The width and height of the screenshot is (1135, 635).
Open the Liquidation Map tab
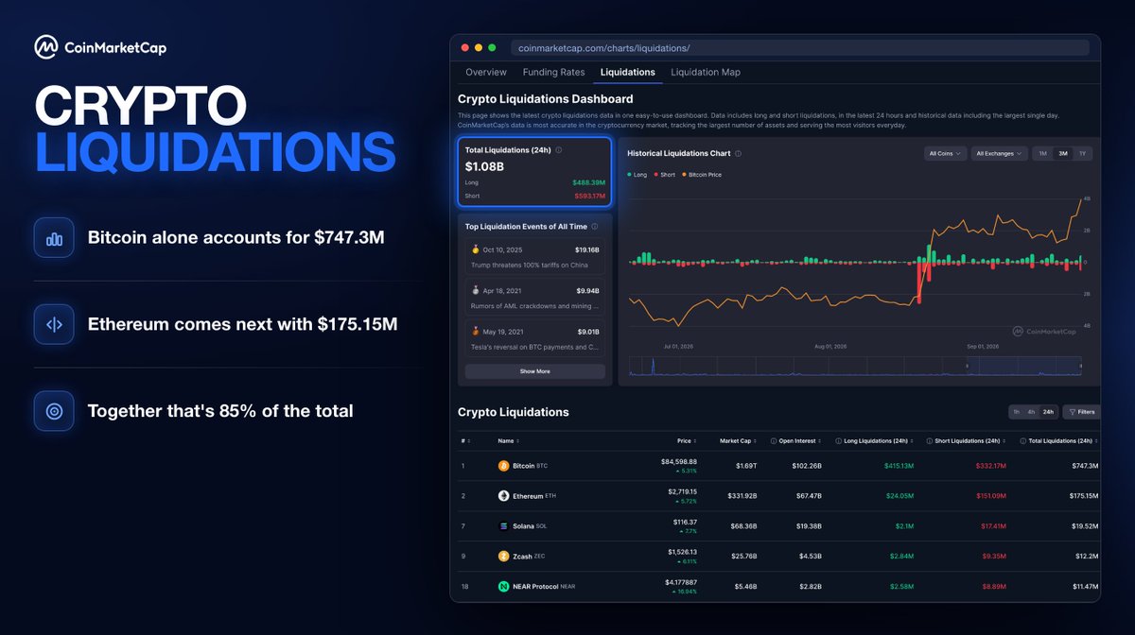coord(706,72)
